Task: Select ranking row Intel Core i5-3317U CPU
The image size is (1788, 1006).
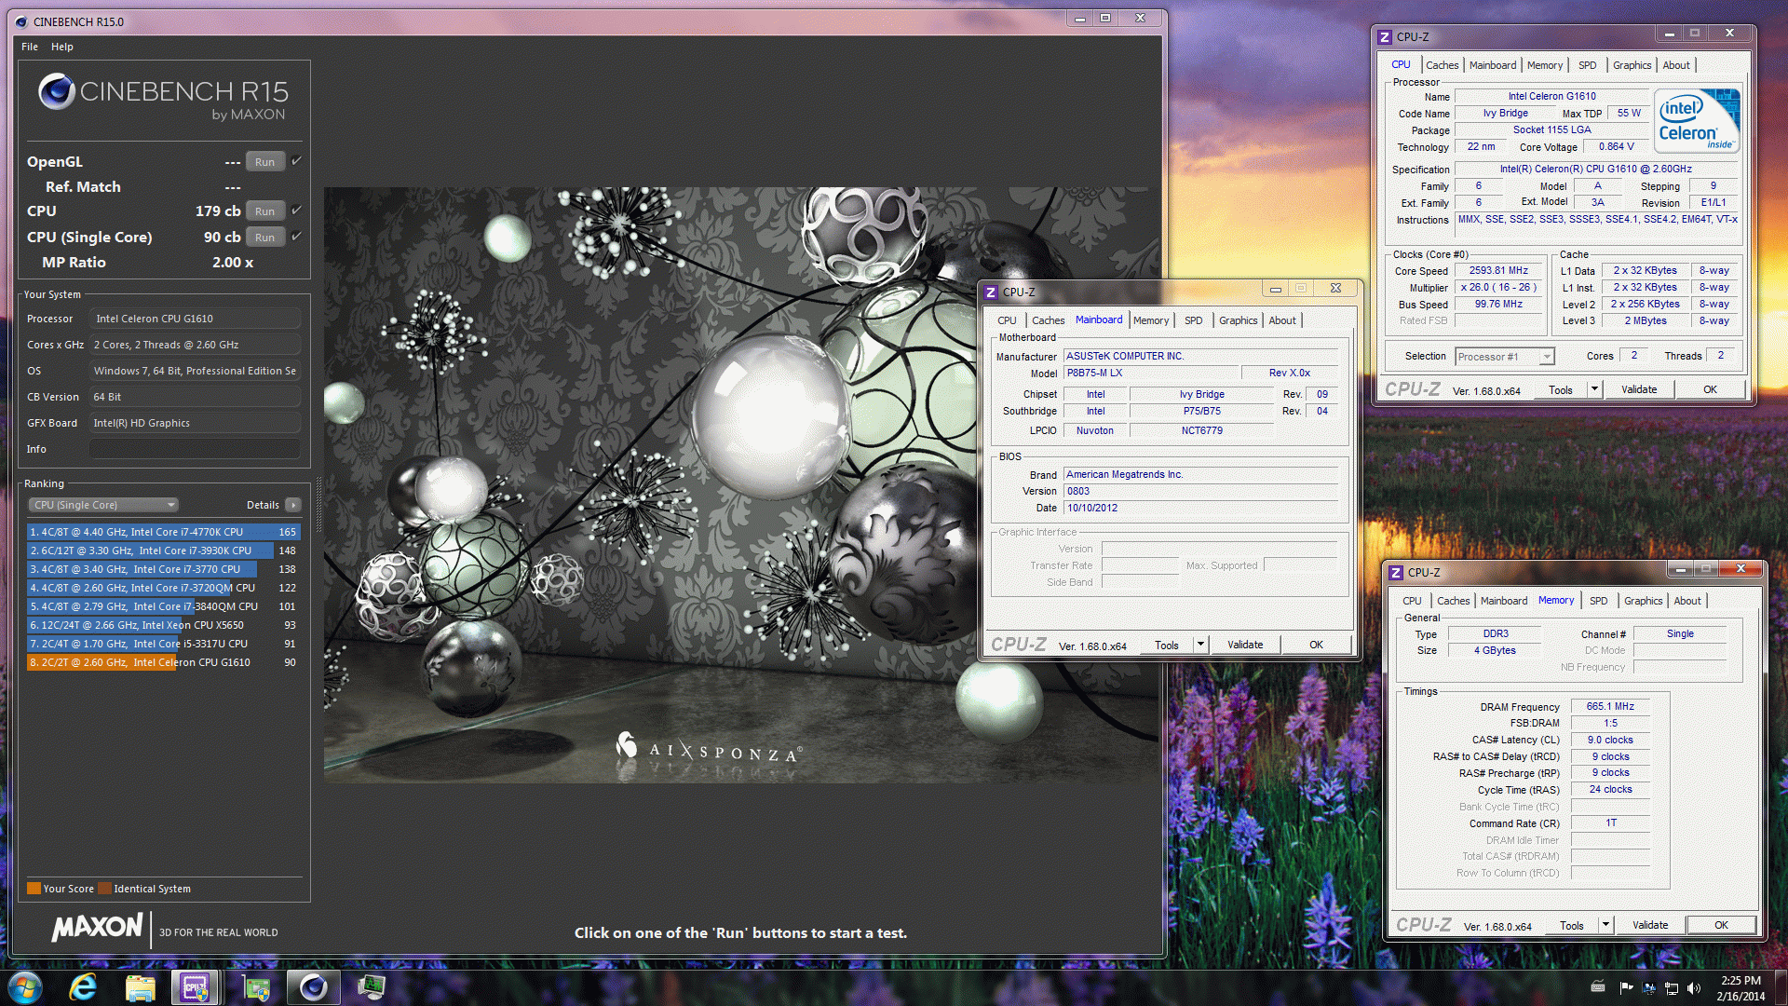Action: [163, 644]
